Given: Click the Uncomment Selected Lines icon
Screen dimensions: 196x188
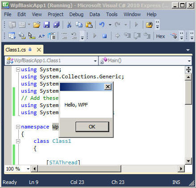Looking at the screenshot, I should (x=74, y=36).
